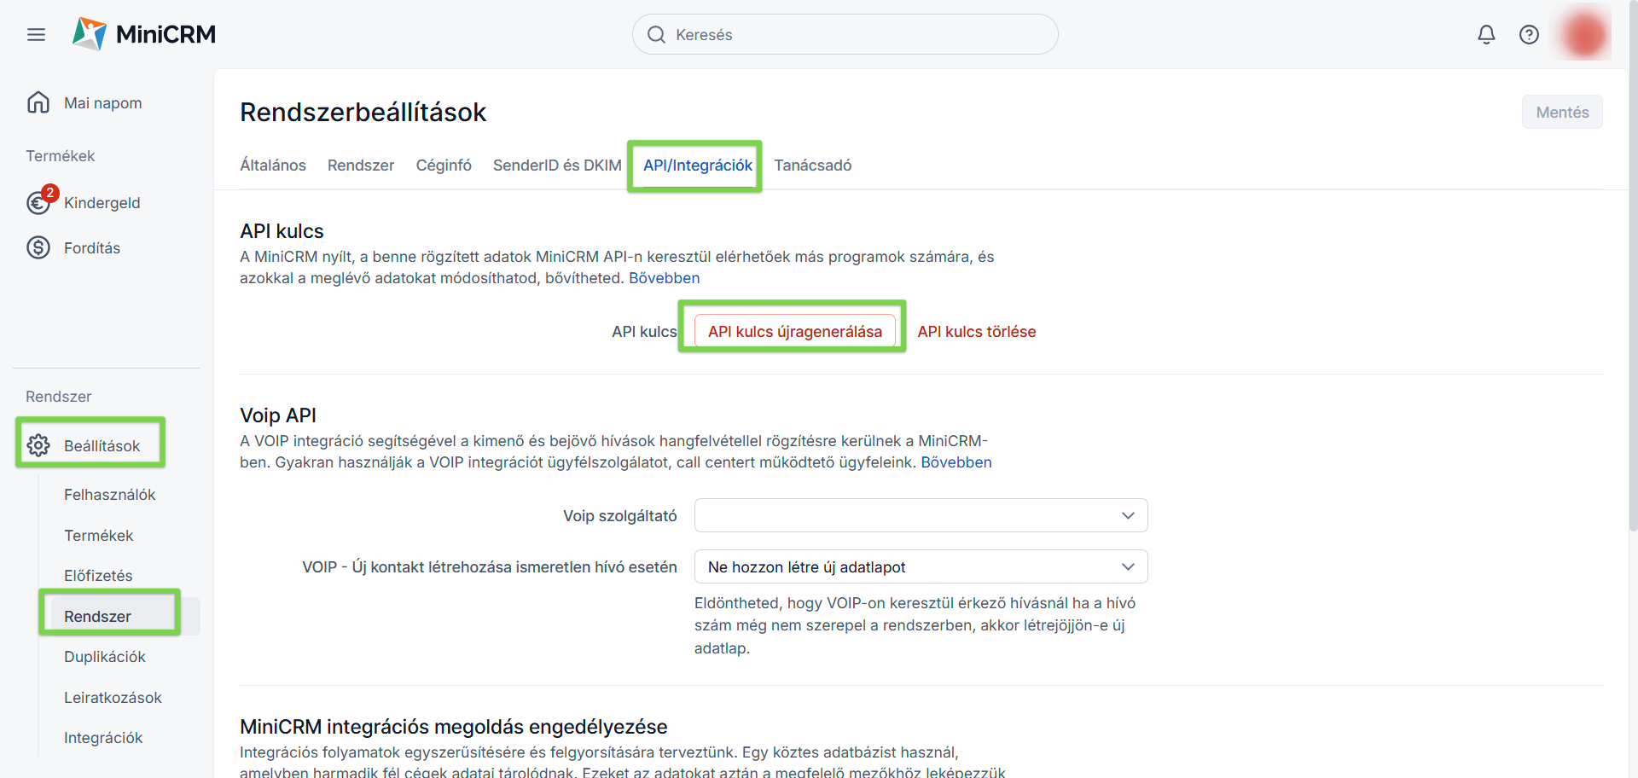Click the Fordítás dollar icon
The image size is (1638, 778).
click(38, 247)
